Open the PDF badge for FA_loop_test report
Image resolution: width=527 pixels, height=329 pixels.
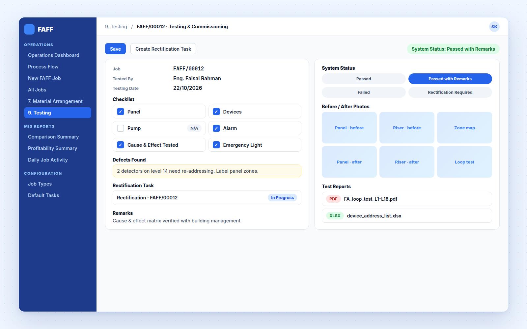coord(333,199)
